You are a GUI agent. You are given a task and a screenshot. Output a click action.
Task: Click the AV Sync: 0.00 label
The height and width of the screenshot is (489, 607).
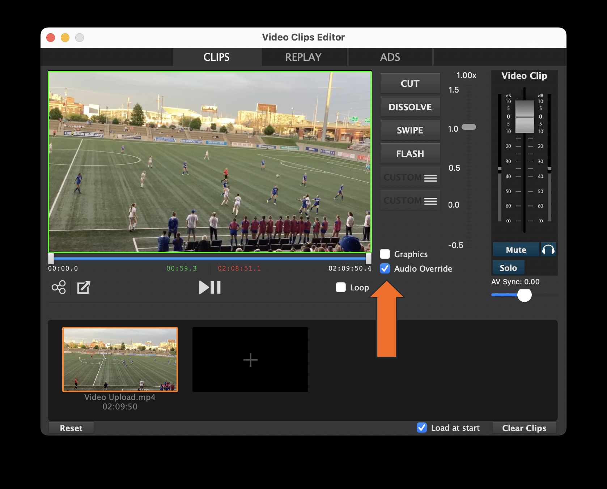[515, 282]
